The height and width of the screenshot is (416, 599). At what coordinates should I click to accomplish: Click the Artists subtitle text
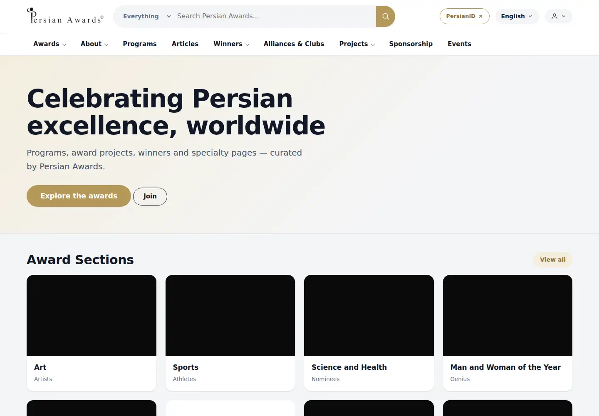43,379
